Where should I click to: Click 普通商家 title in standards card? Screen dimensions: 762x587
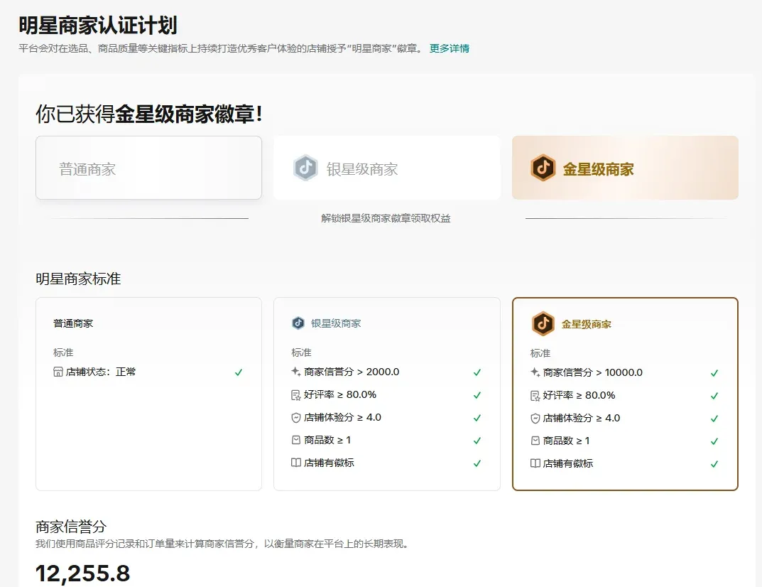pyautogui.click(x=73, y=323)
